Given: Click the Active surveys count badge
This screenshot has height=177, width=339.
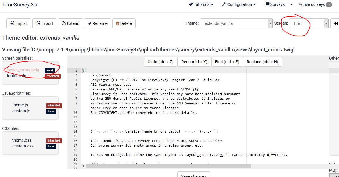Looking at the screenshot, I should click(329, 4).
